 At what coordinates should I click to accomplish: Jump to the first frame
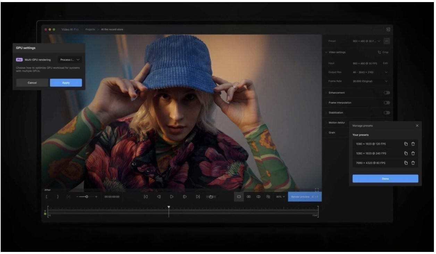tap(145, 197)
